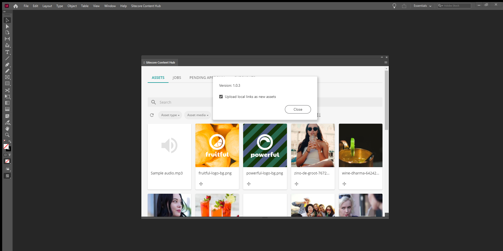Open the sort order control in the assets panel
Screen dimensions: 503x251
click(x=318, y=115)
